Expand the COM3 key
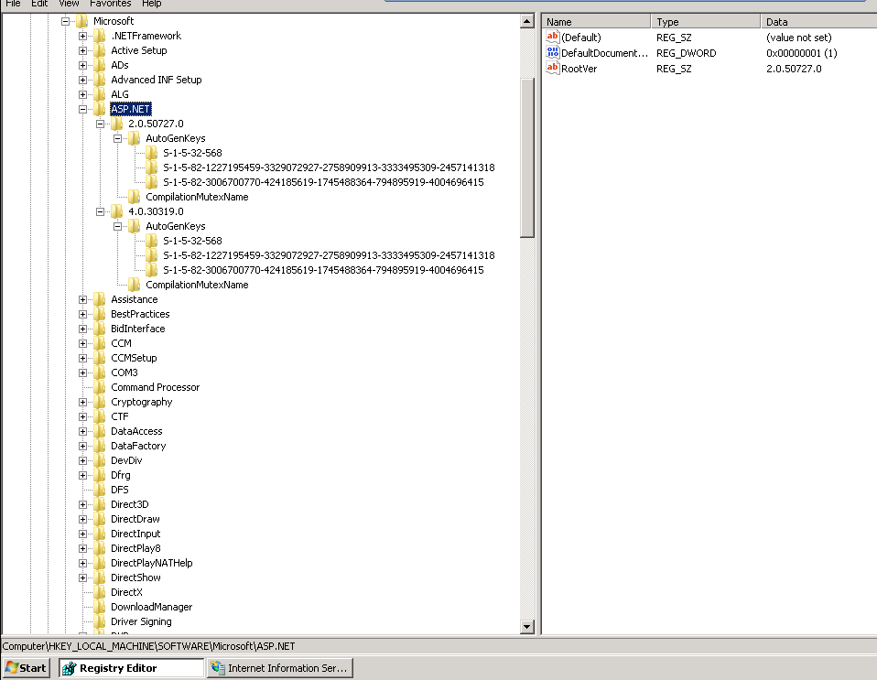 coord(82,373)
